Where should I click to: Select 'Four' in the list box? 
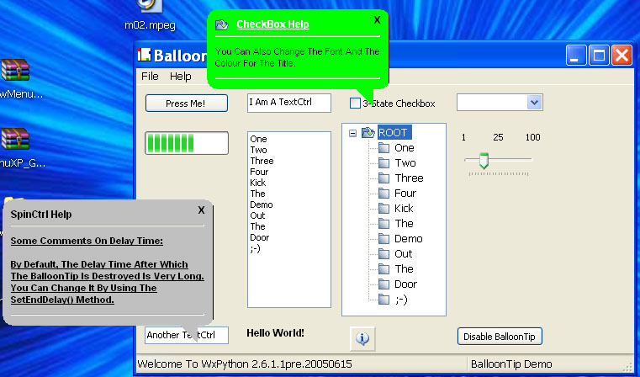(x=258, y=172)
